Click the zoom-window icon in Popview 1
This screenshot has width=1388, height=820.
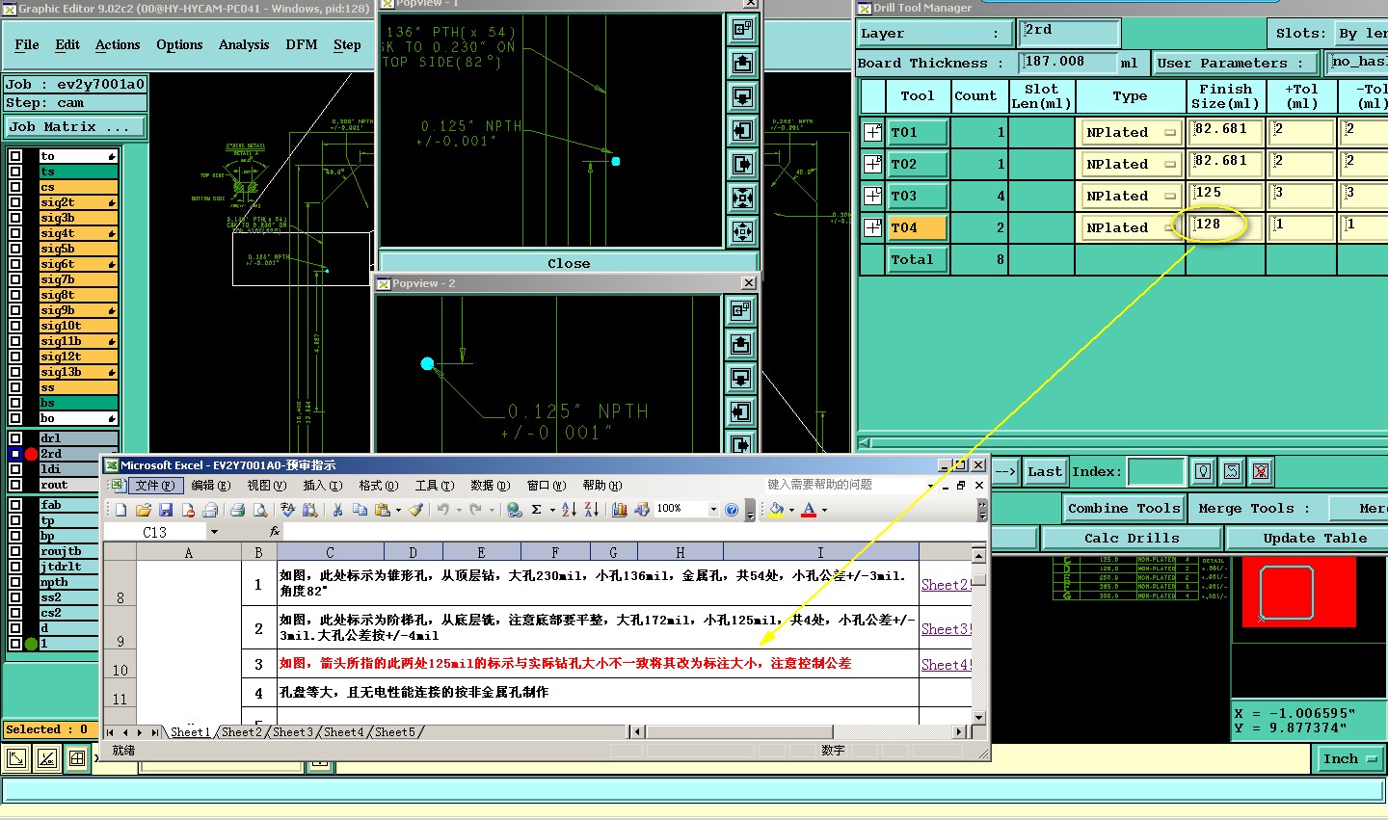click(x=742, y=30)
